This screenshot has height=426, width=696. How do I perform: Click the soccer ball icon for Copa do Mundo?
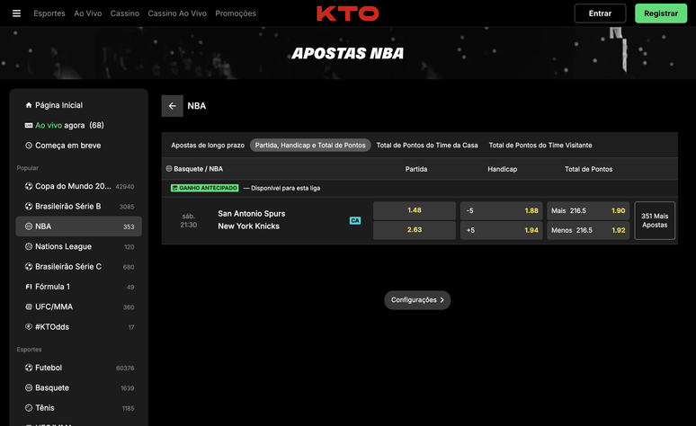[29, 186]
